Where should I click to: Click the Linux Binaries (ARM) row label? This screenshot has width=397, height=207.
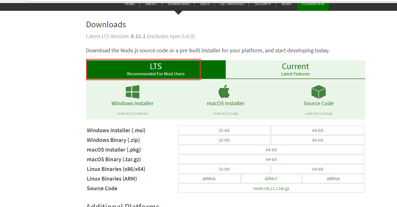(x=112, y=179)
